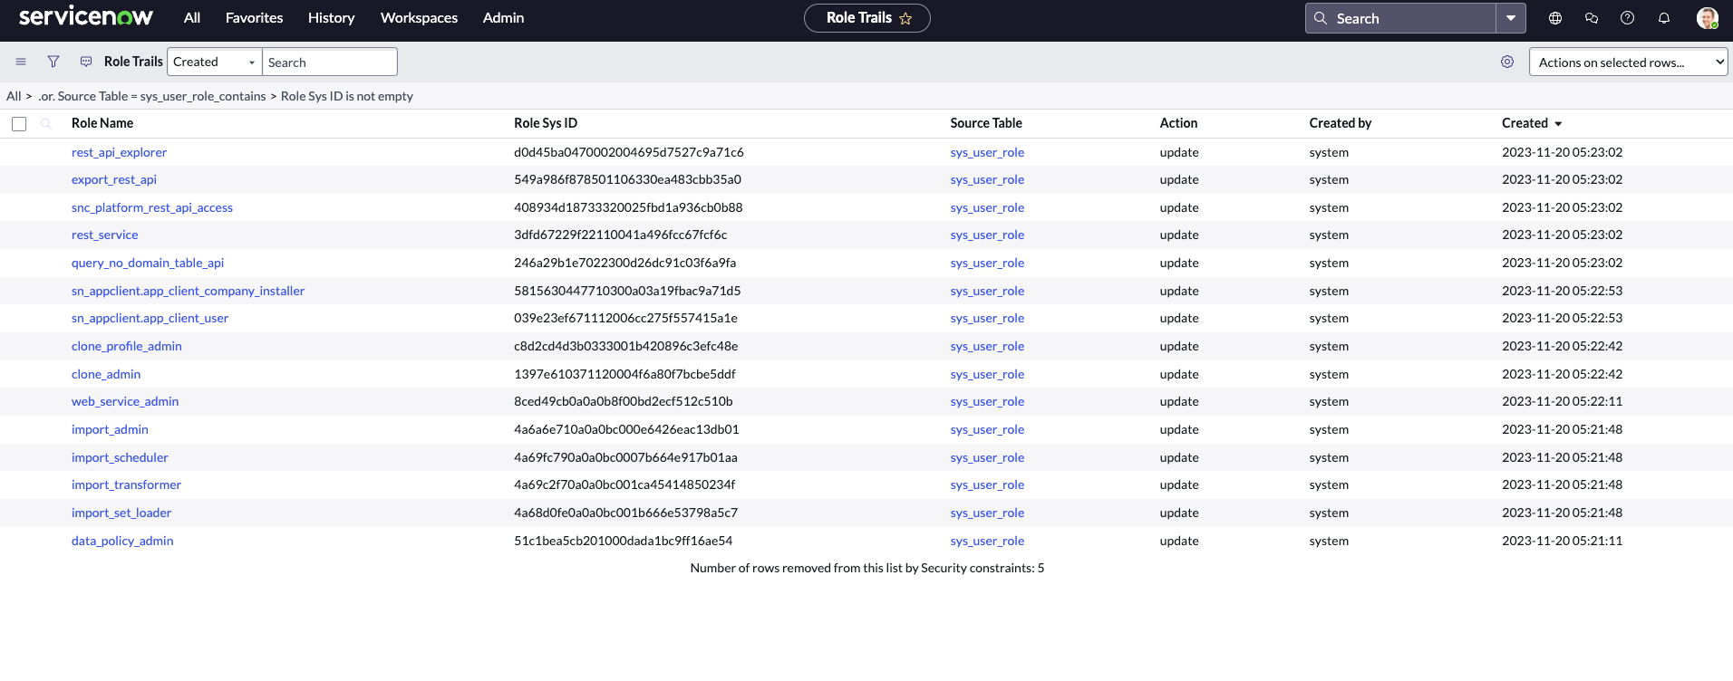The height and width of the screenshot is (681, 1733).
Task: Open the import_set_loader role link
Action: (x=121, y=513)
